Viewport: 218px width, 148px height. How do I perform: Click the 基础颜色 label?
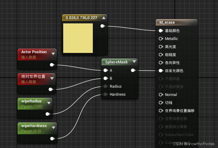click(x=172, y=31)
